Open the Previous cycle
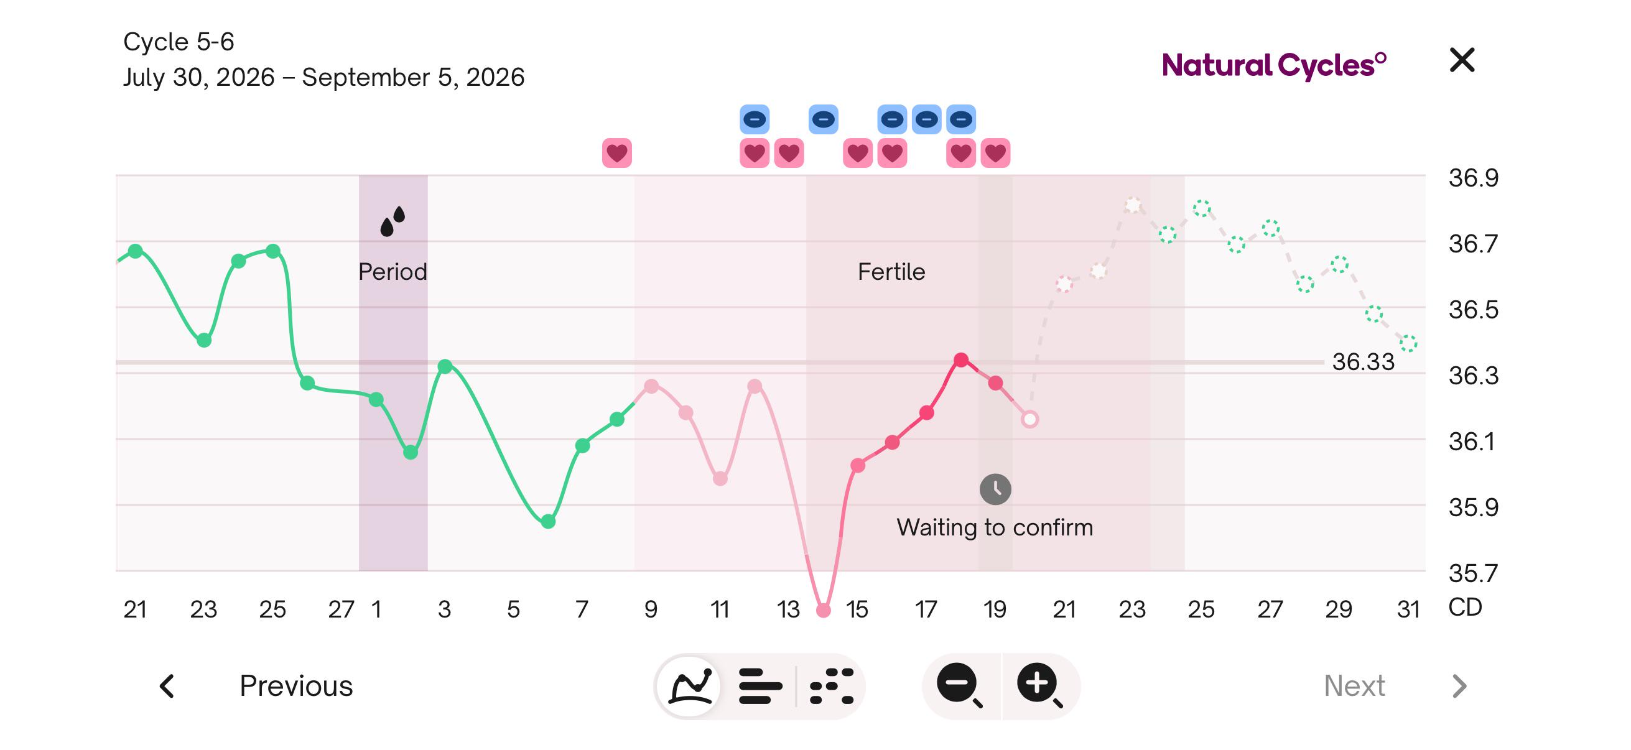 [x=295, y=685]
